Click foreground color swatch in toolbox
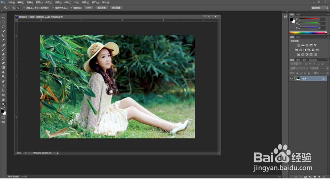 click(2, 111)
